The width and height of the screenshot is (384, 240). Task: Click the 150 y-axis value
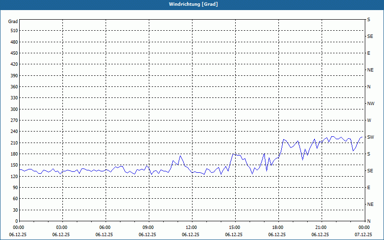click(x=14, y=165)
